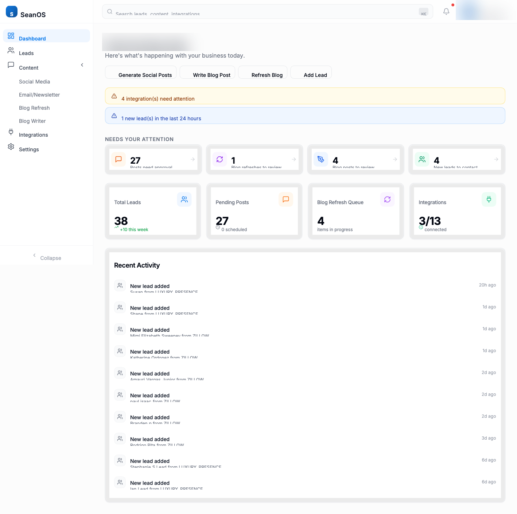
Task: Open the Blog Writer menu entry
Action: point(32,121)
